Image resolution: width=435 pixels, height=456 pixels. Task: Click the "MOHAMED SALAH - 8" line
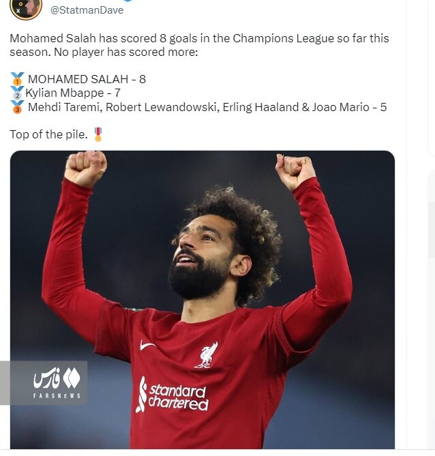tap(87, 79)
